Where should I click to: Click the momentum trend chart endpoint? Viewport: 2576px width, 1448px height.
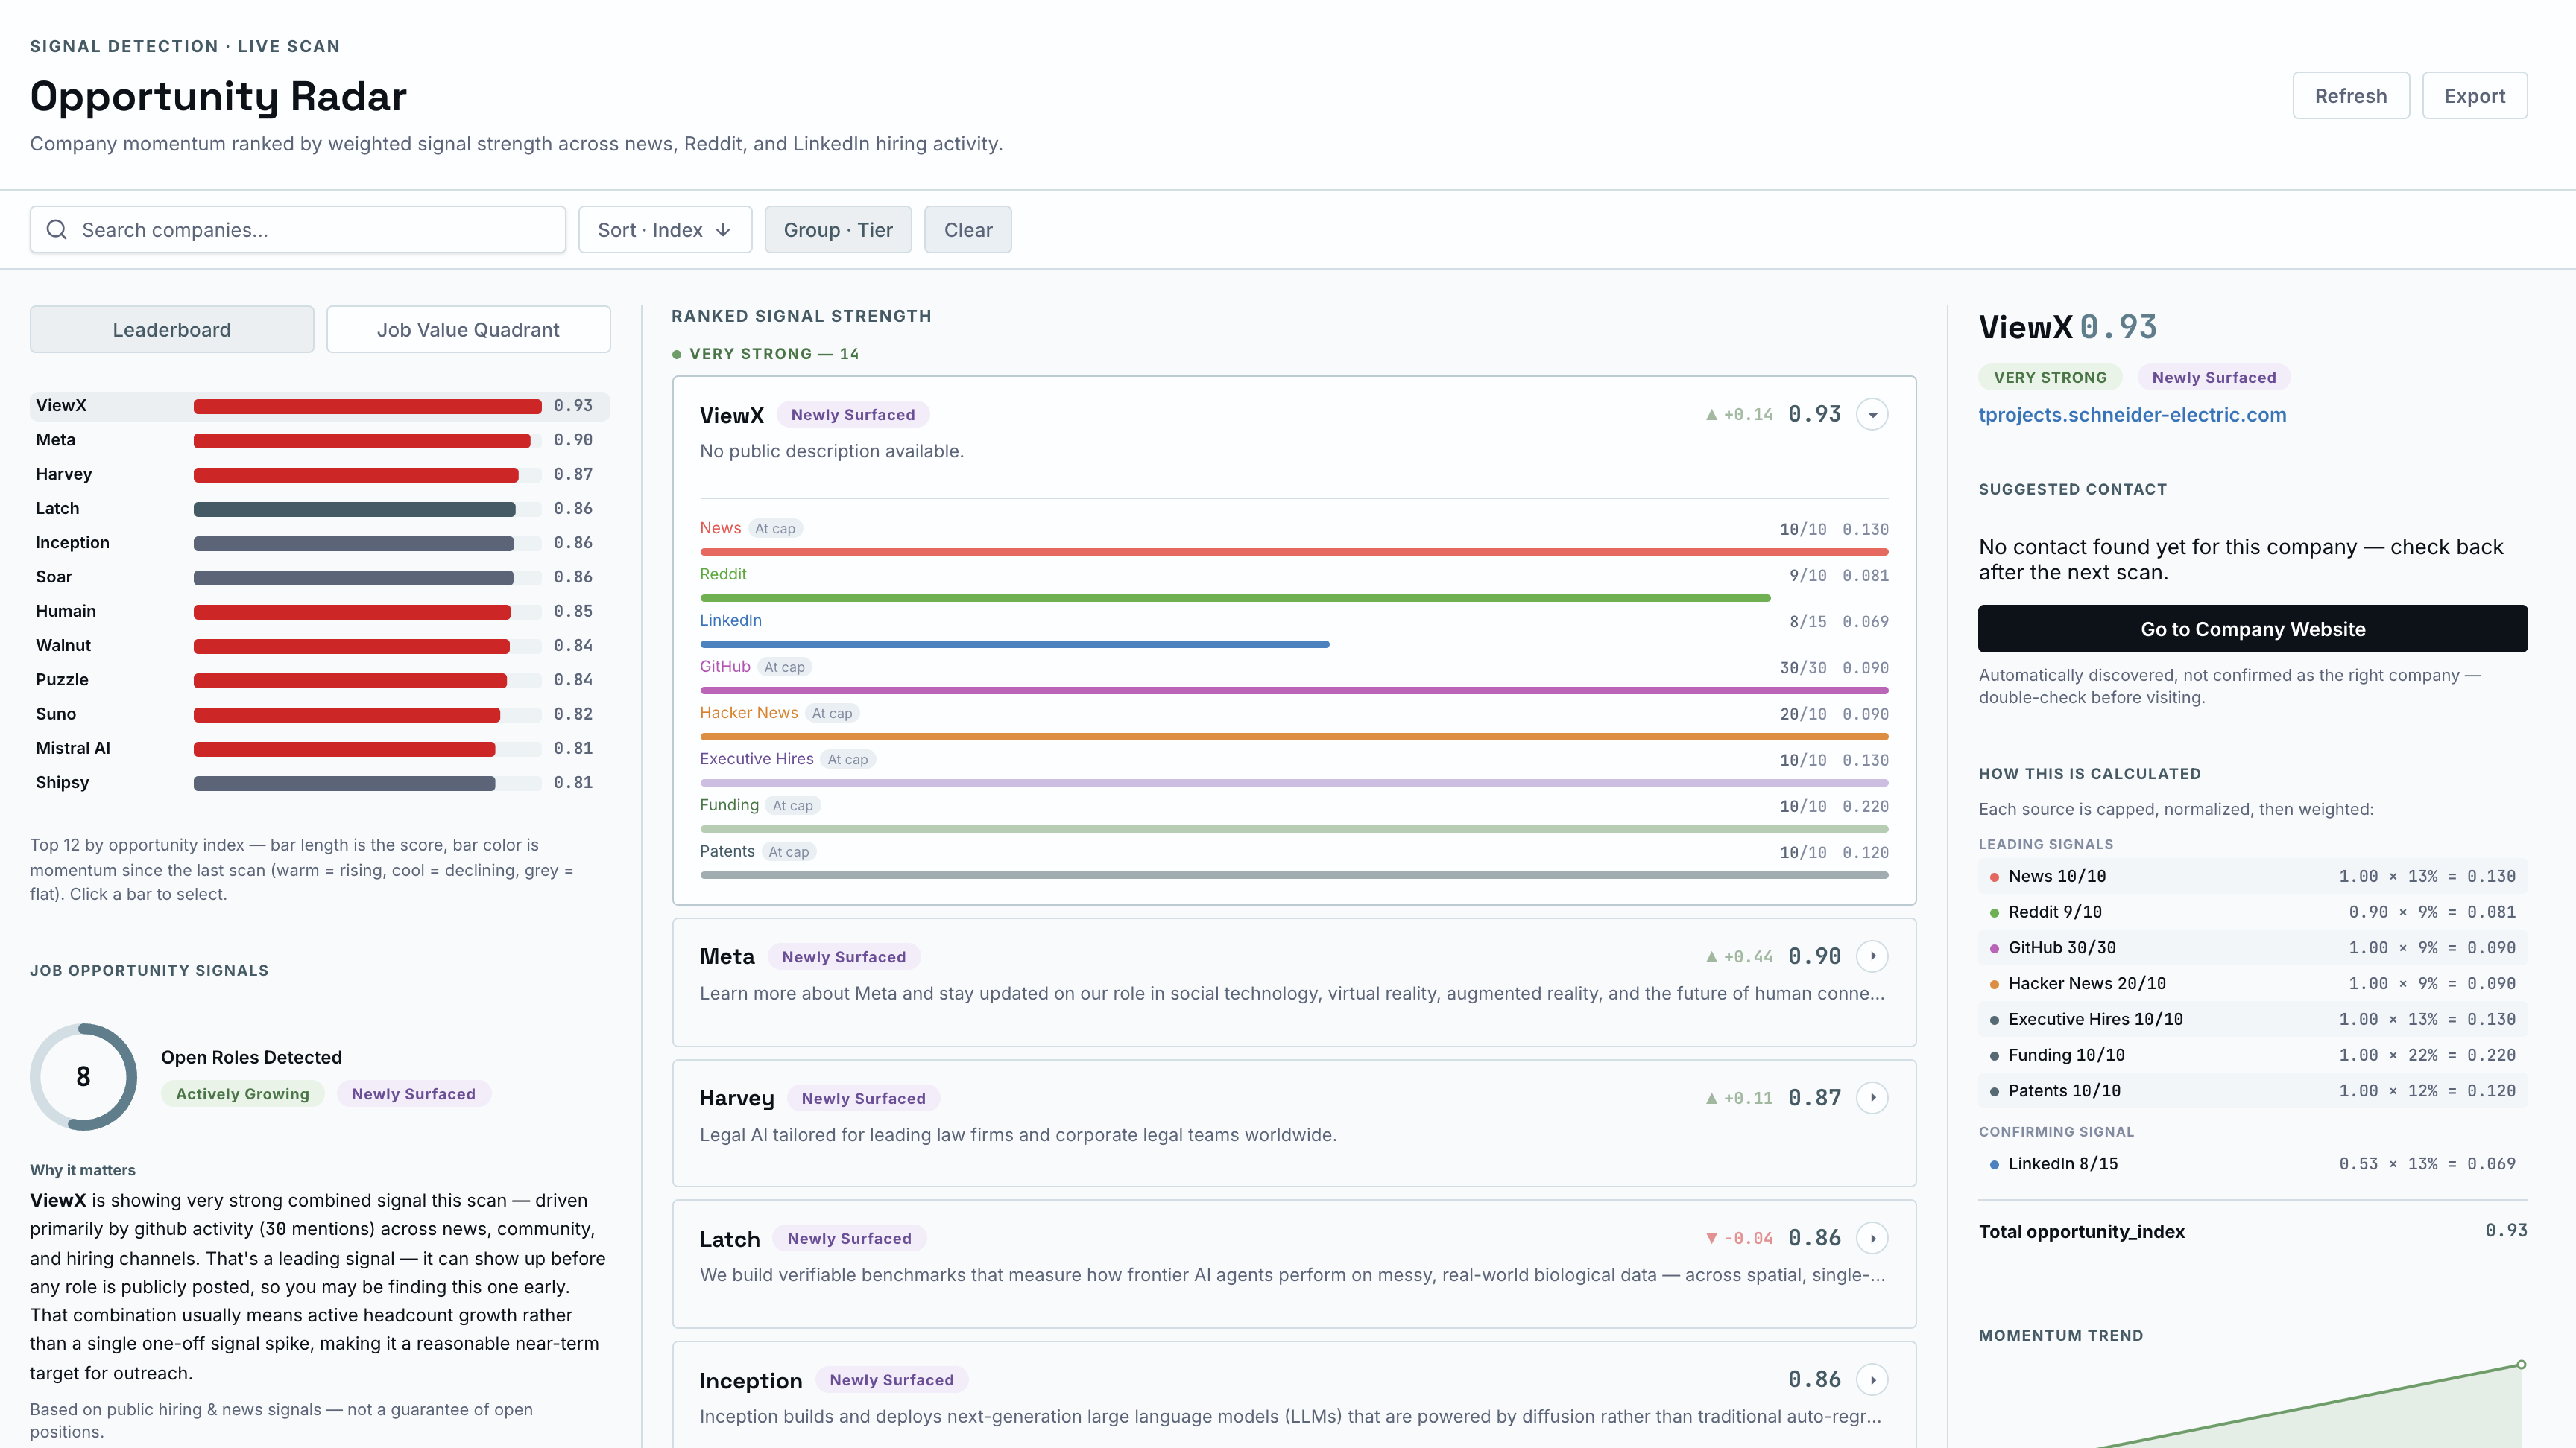pos(2521,1364)
